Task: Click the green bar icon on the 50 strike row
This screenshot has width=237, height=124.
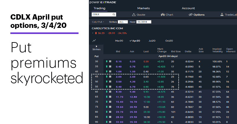Action: pos(107,82)
